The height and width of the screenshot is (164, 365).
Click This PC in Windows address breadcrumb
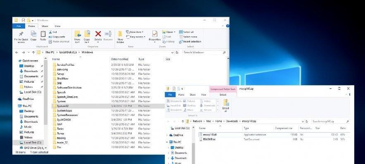point(50,52)
